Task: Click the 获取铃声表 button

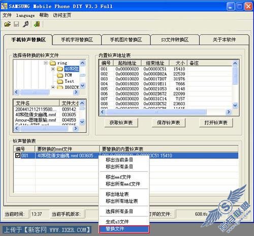Action: 121,123
